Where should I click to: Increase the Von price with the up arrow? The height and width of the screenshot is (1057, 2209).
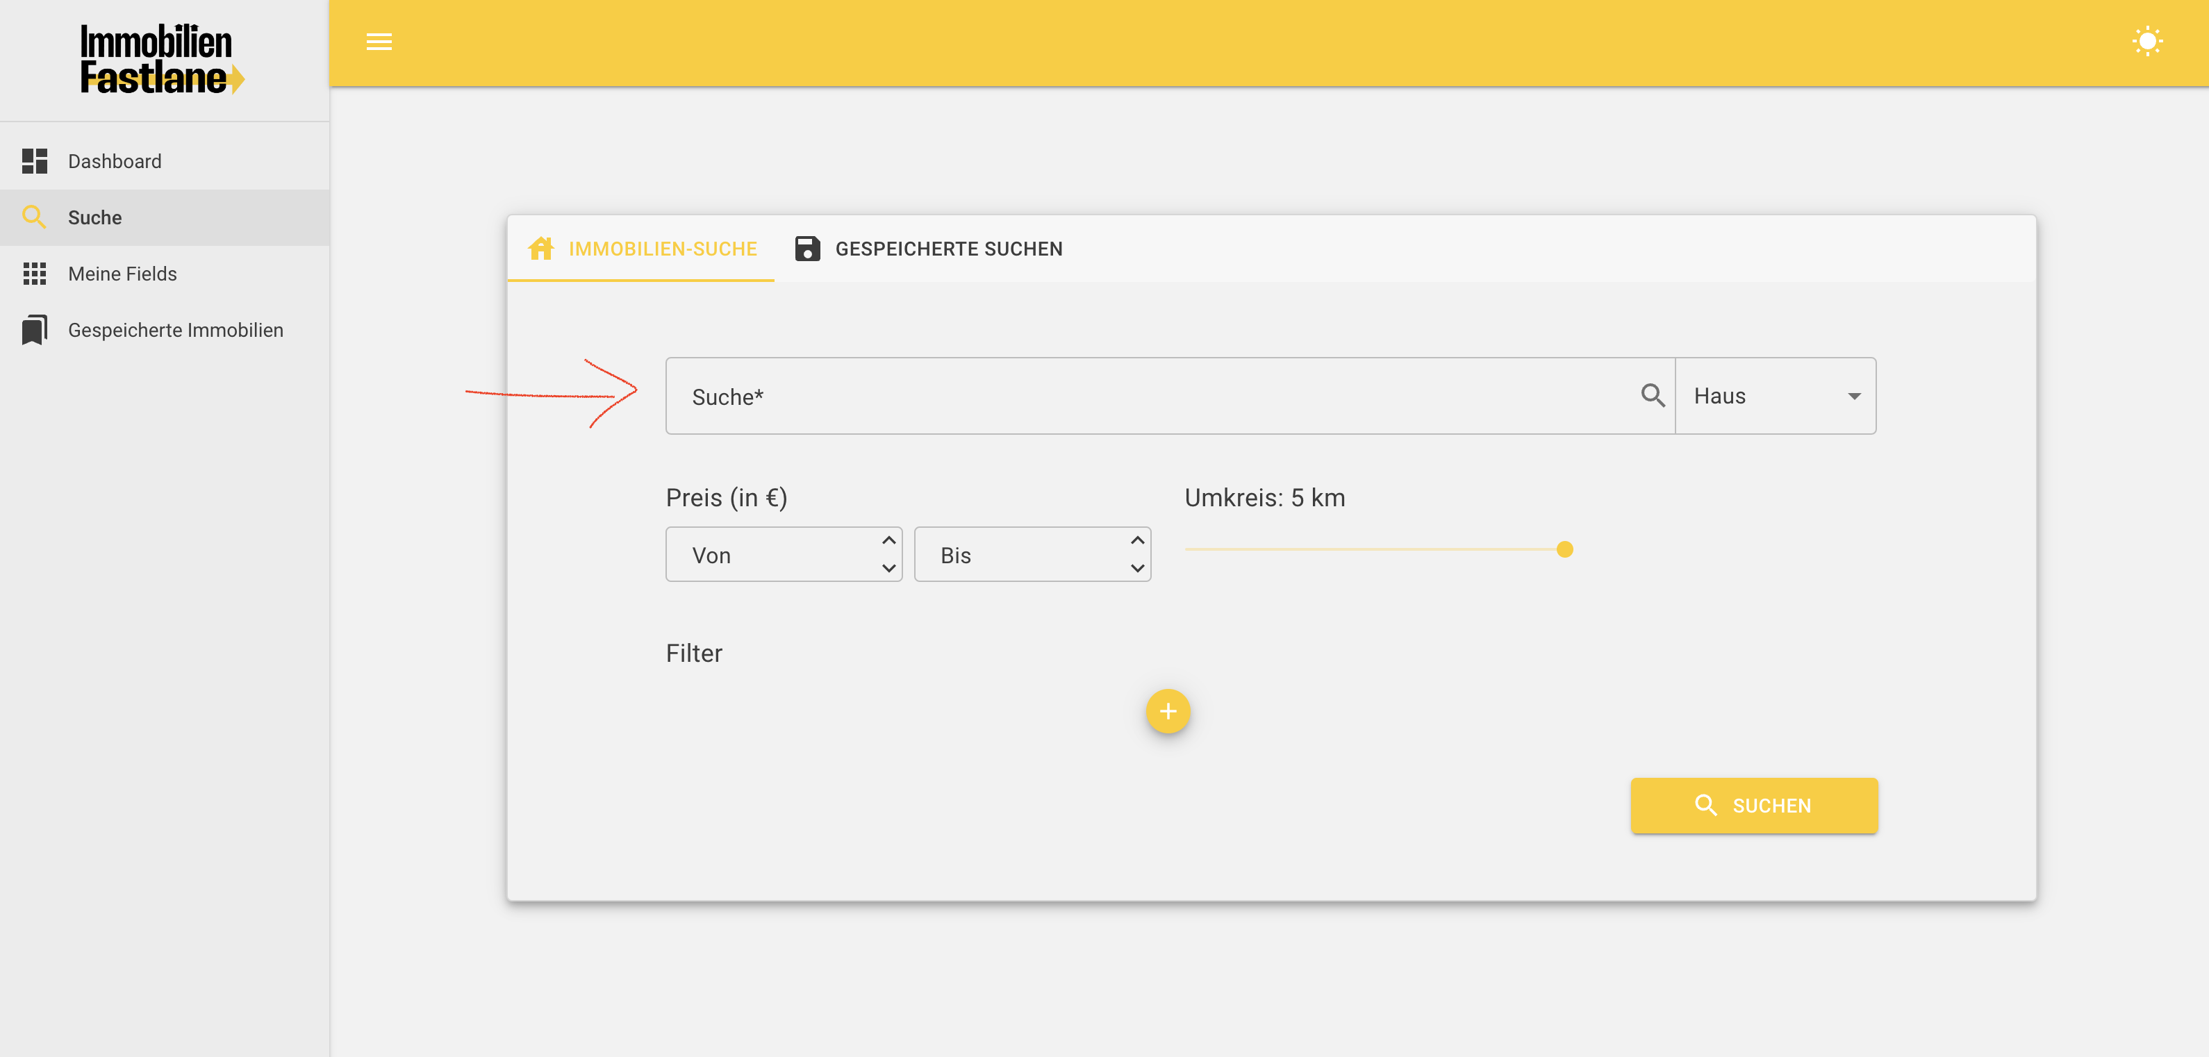click(x=888, y=541)
